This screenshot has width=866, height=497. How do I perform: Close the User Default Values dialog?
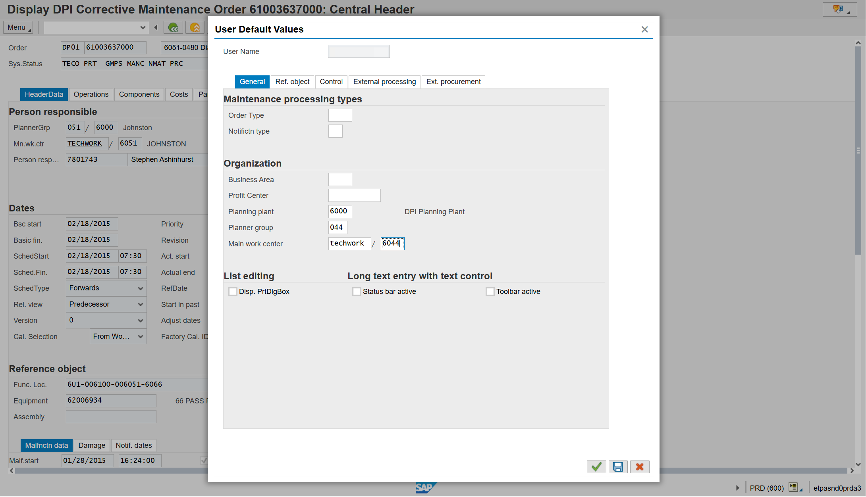pyautogui.click(x=644, y=29)
